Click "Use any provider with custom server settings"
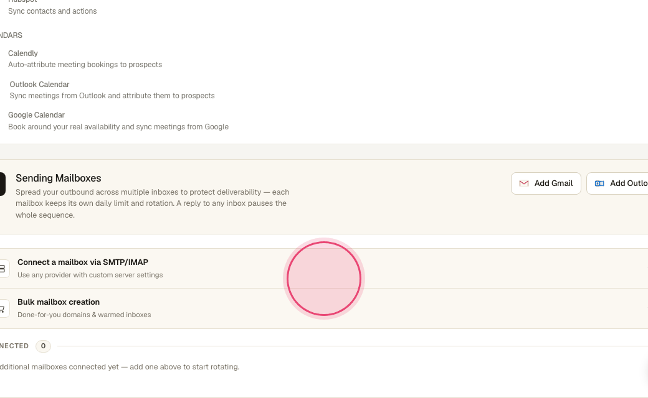648x398 pixels. [x=90, y=275]
